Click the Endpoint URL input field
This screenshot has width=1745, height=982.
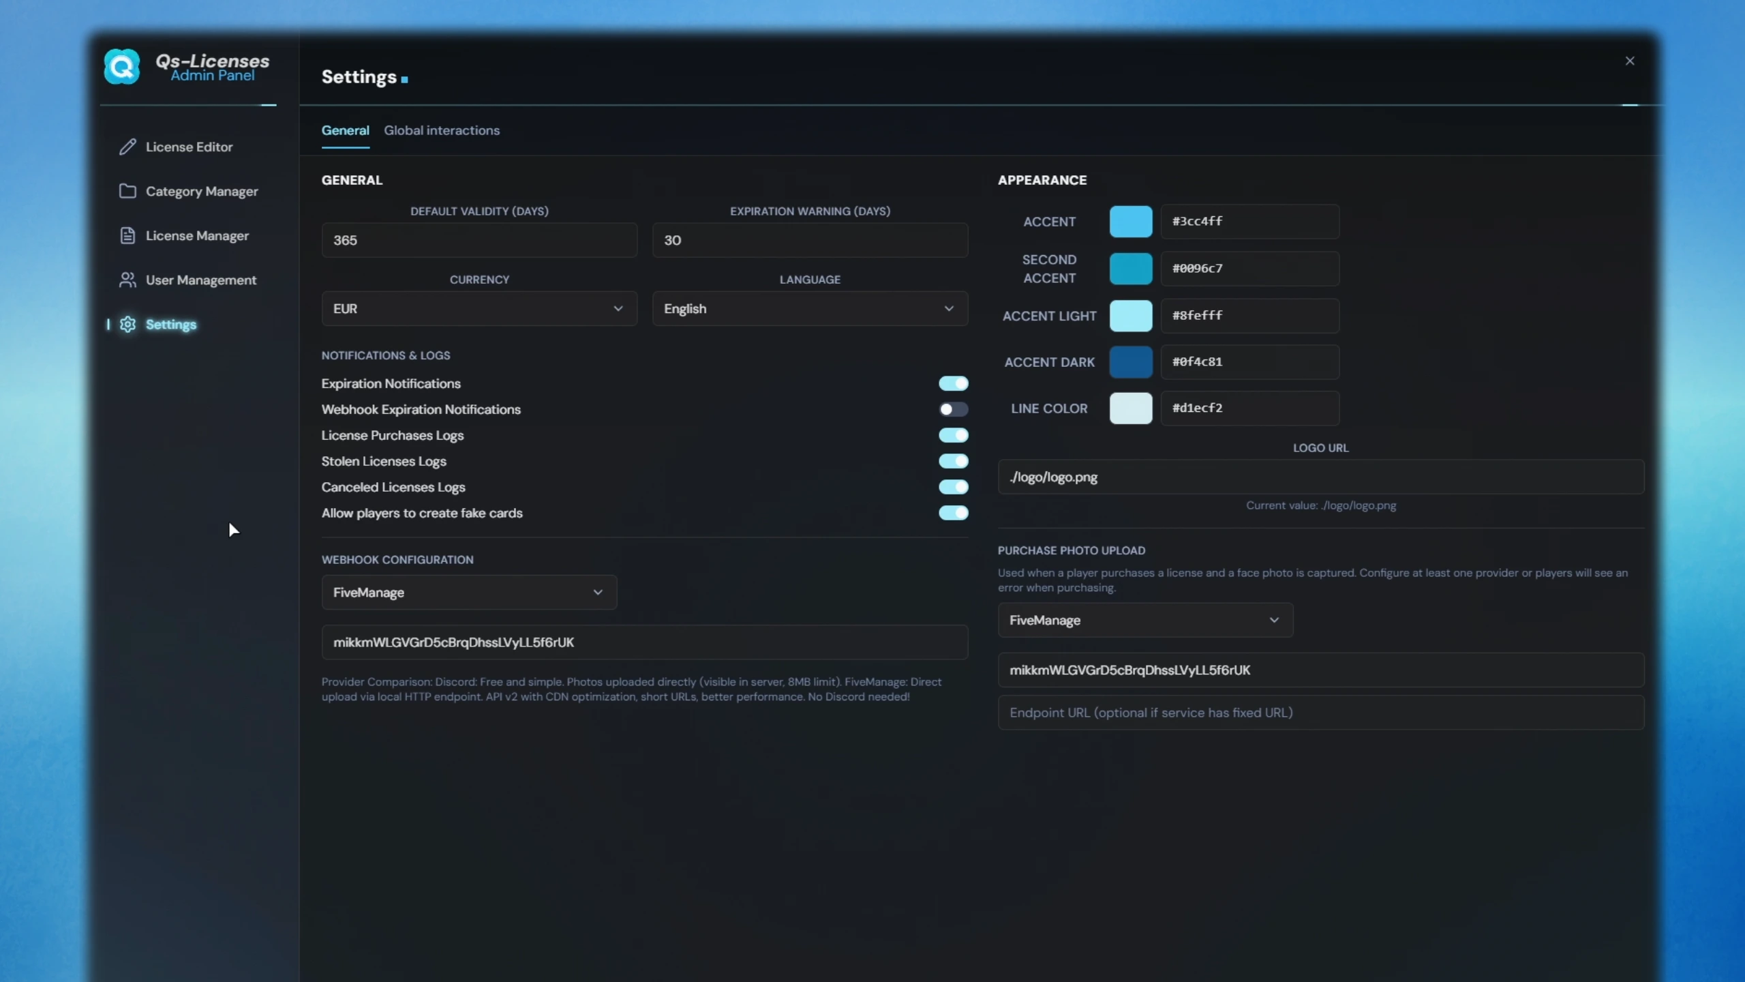click(x=1321, y=713)
